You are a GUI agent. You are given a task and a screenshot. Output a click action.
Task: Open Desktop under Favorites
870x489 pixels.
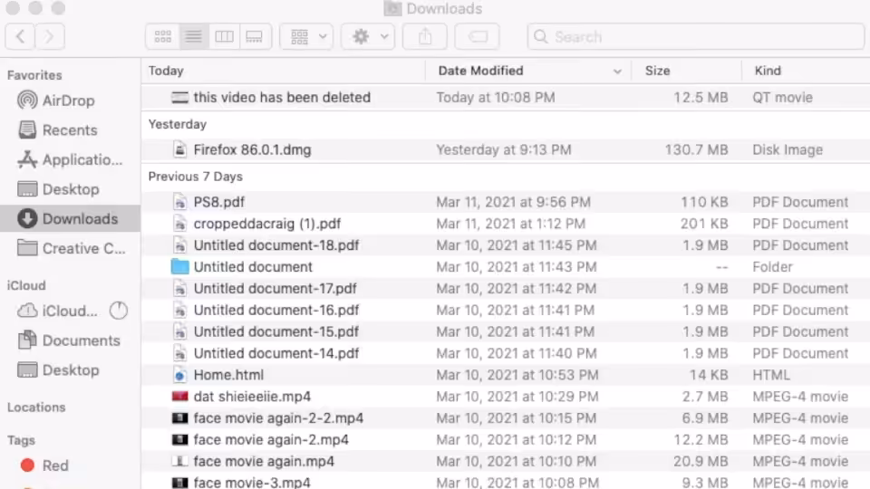click(71, 189)
